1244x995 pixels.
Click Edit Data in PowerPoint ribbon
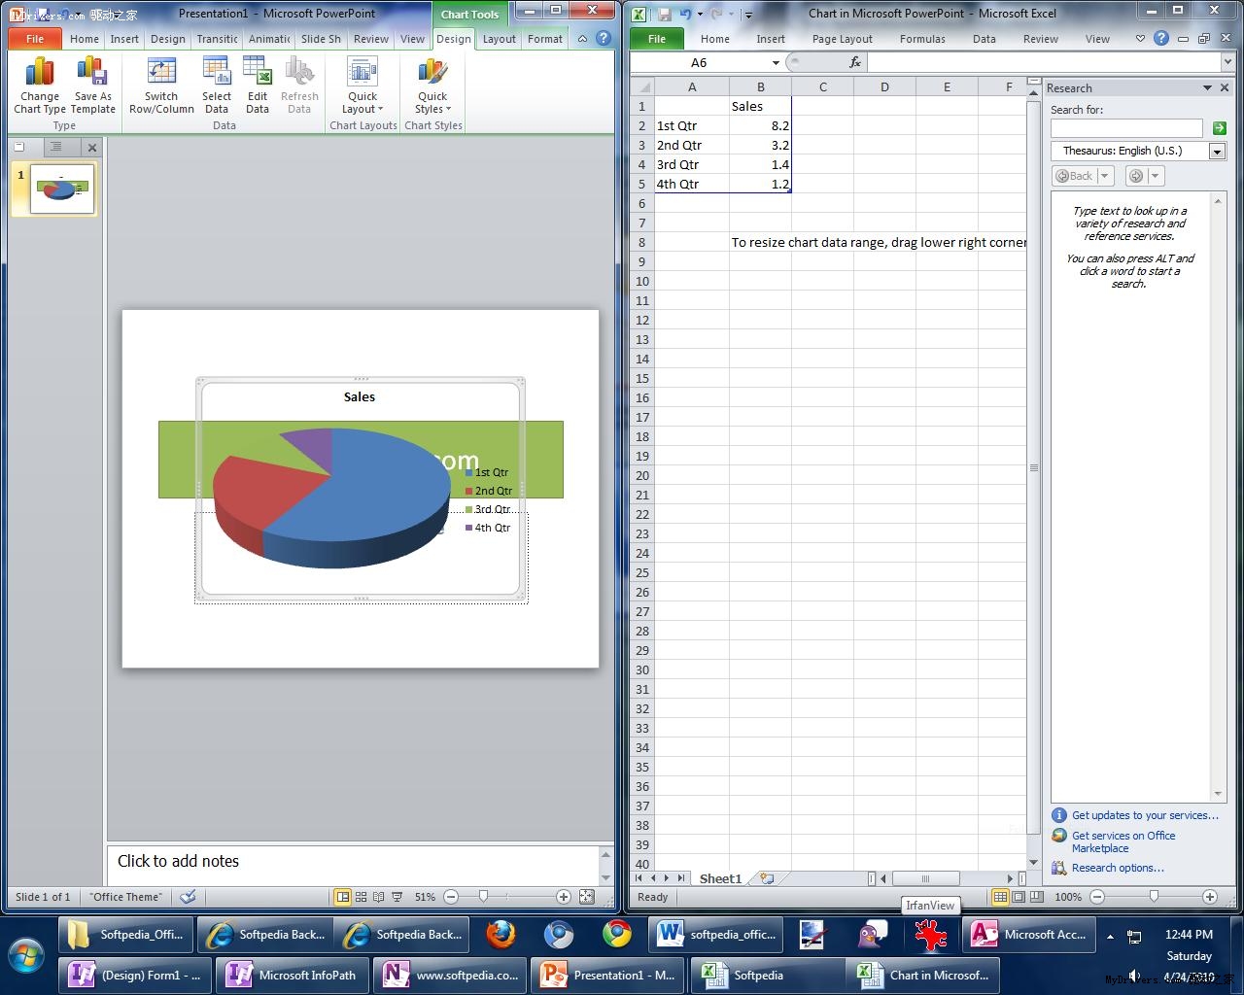point(258,86)
